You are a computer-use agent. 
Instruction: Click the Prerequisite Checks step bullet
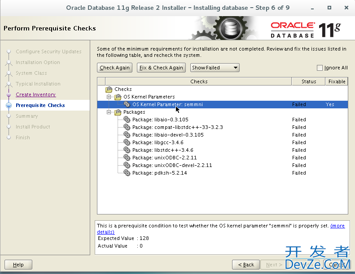click(9, 105)
